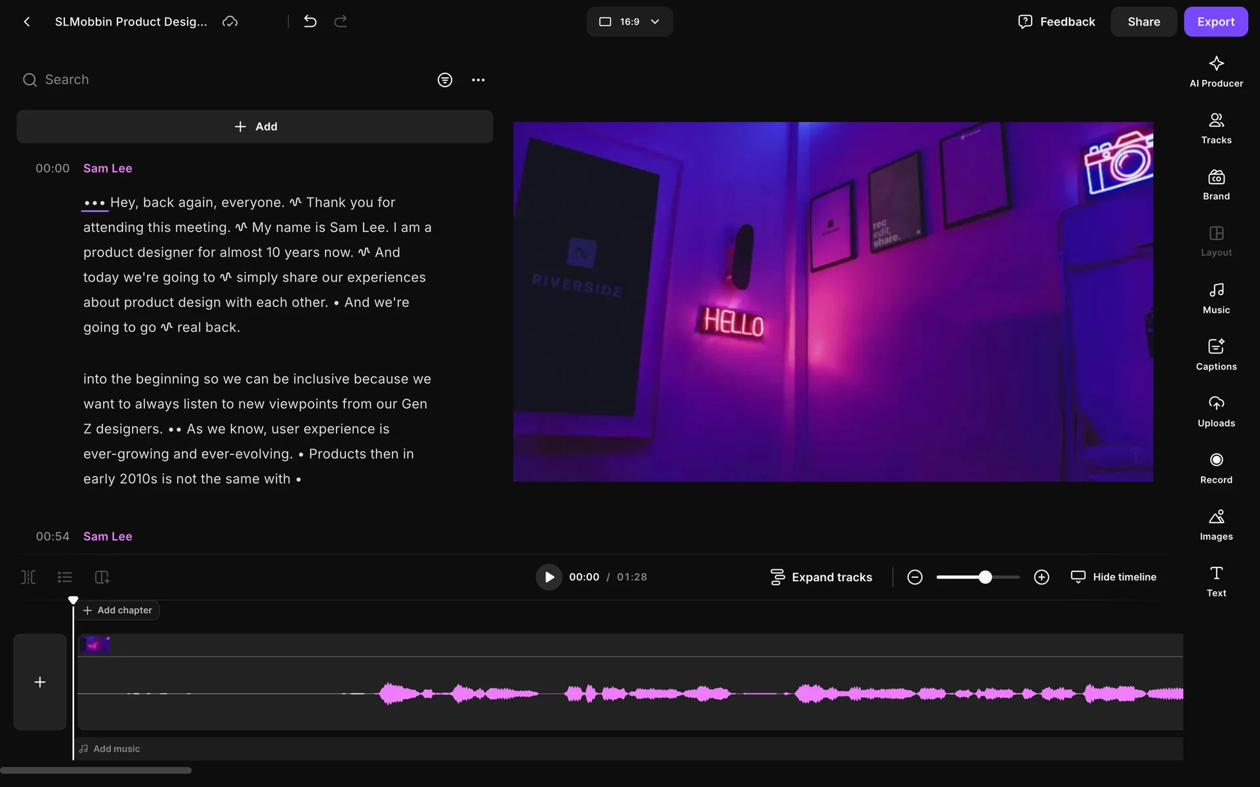This screenshot has height=787, width=1260.
Task: Click the Share button
Action: (x=1143, y=22)
